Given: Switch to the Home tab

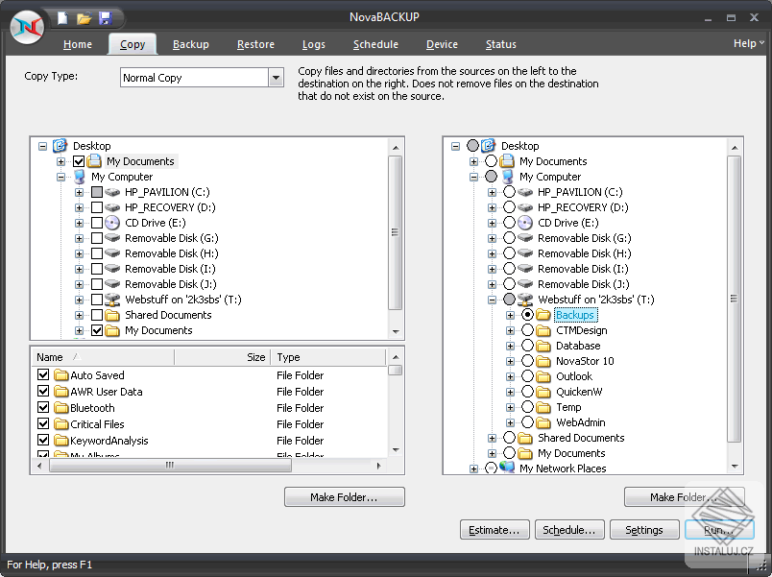Looking at the screenshot, I should (x=78, y=44).
